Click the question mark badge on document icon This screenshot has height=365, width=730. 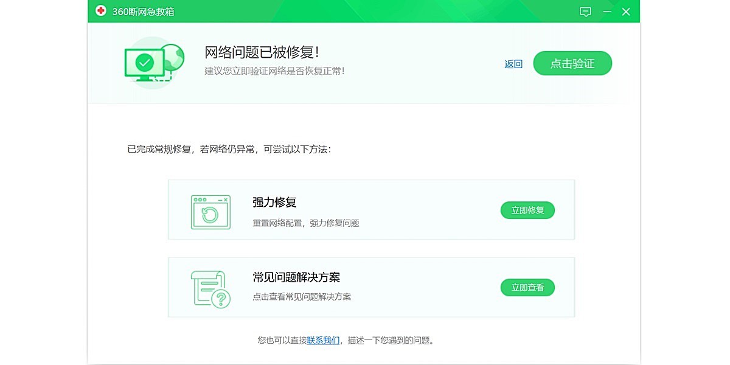[x=220, y=299]
